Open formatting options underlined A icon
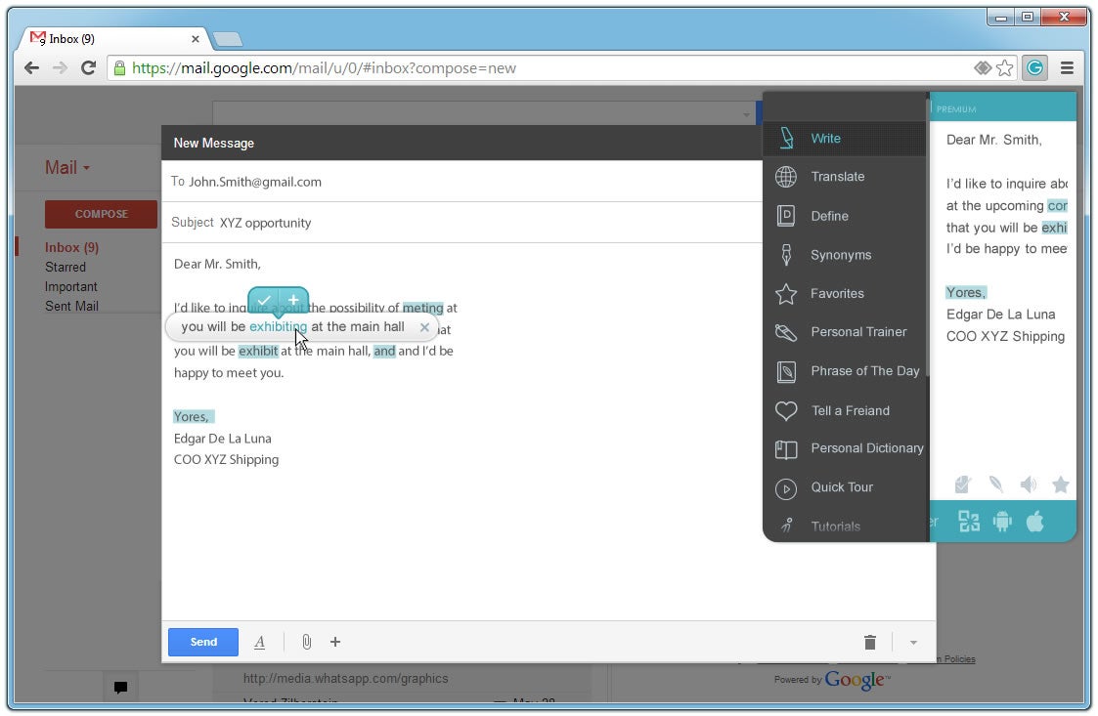The height and width of the screenshot is (716, 1098). 260,642
